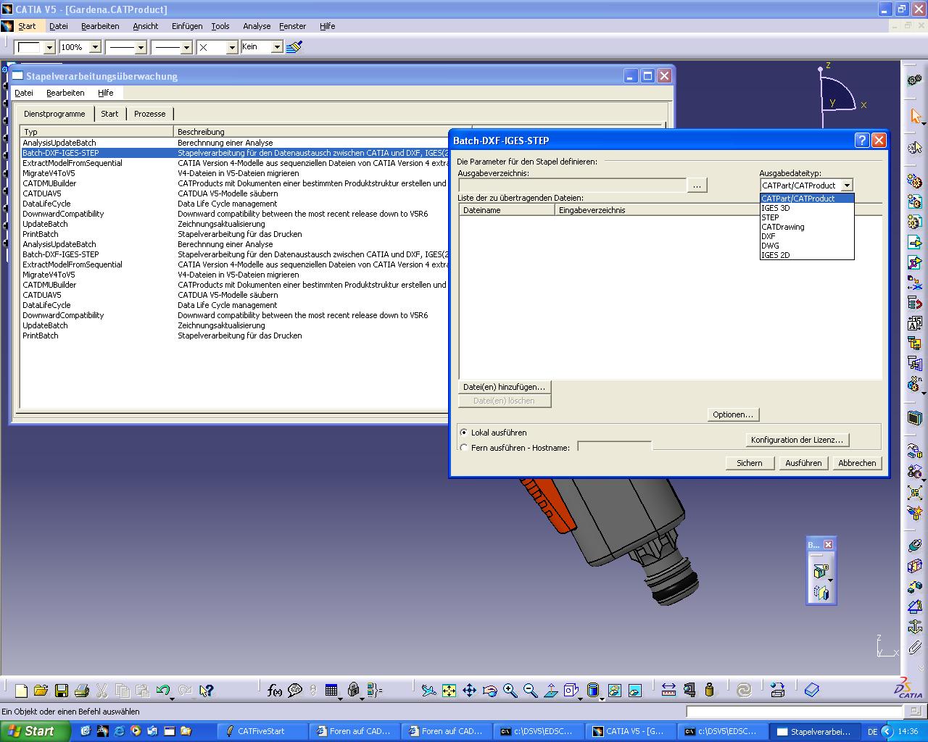The width and height of the screenshot is (928, 742).
Task: Click the Zoom In magnifier icon
Action: [510, 691]
